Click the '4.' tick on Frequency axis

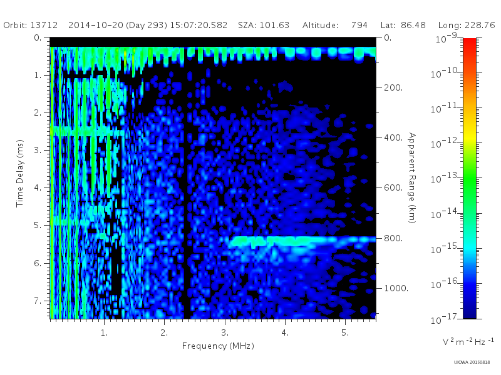click(285, 333)
